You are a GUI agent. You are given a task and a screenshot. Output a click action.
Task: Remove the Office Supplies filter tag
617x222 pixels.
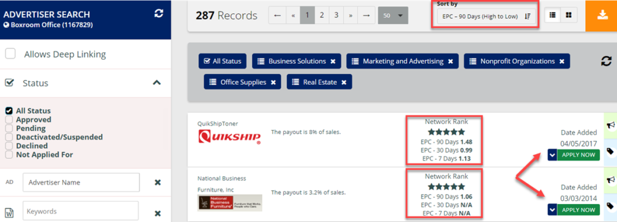(273, 82)
